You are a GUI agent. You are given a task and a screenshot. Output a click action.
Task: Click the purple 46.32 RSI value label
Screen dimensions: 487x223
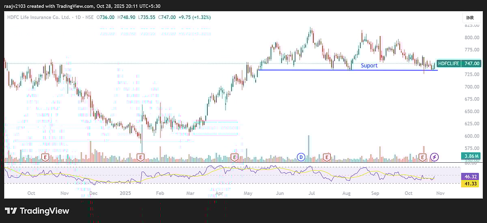470,177
